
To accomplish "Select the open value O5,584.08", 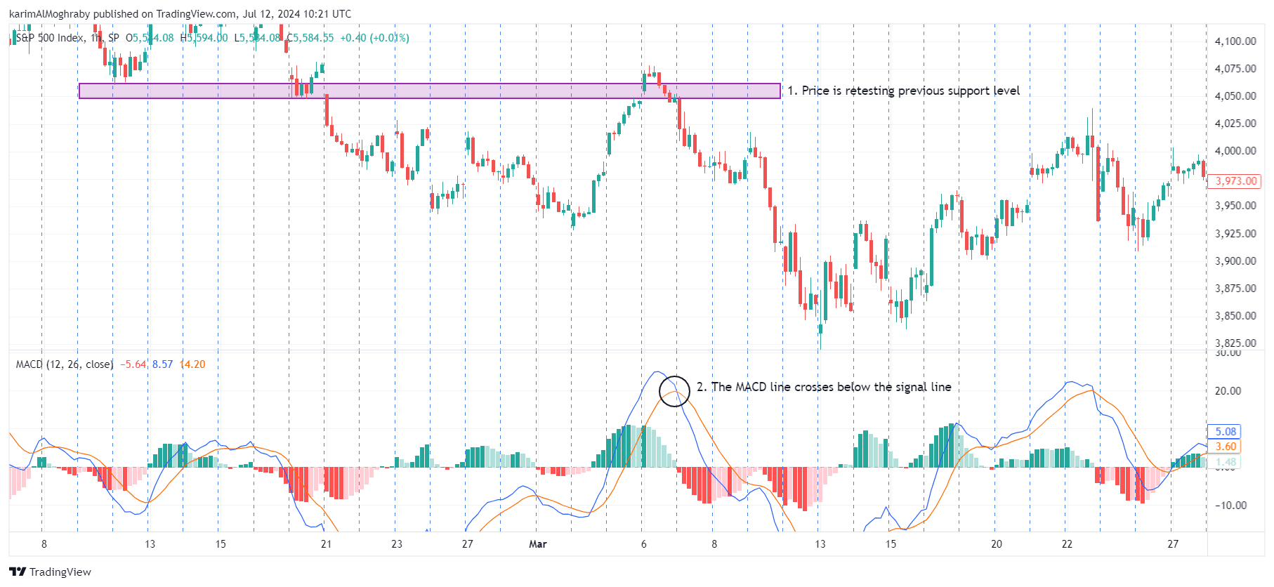I will point(150,38).
